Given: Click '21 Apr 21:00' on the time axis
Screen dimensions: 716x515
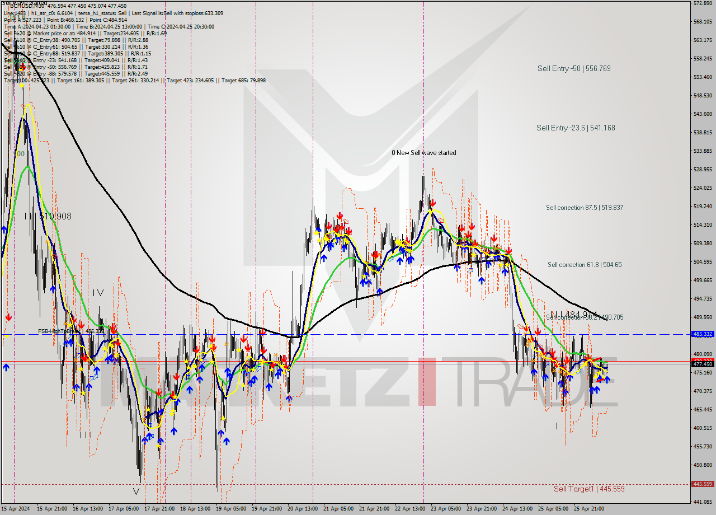Looking at the screenshot, I should [375, 509].
